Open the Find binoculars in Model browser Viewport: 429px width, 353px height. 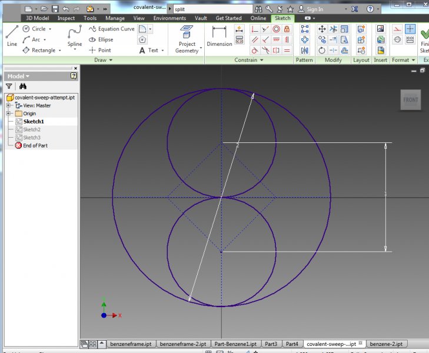23,86
